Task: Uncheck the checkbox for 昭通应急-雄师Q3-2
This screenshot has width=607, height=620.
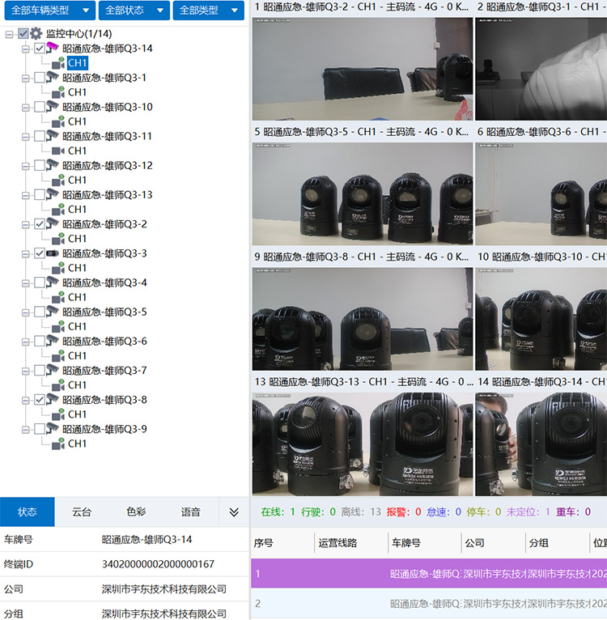Action: (x=40, y=224)
